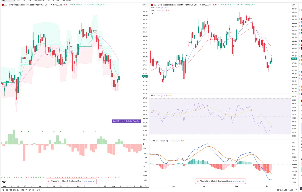Select the 5D time range
The height and width of the screenshot is (192, 302).
click(x=7, y=190)
